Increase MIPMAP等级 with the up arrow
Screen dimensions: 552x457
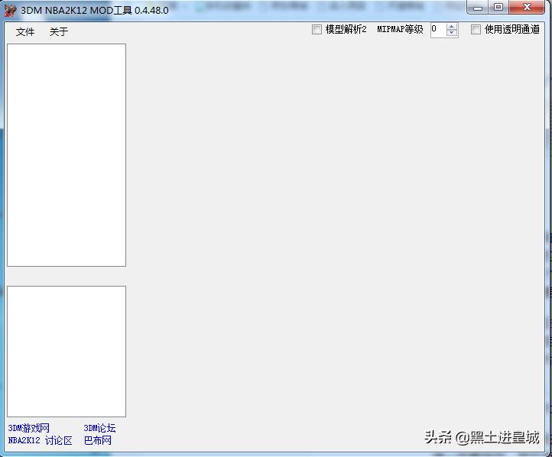click(x=452, y=27)
